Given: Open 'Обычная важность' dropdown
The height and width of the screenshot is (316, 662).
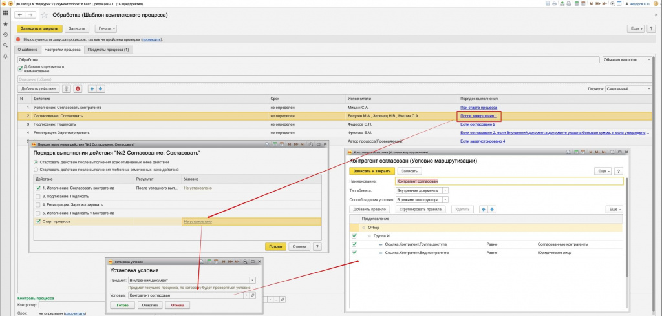Looking at the screenshot, I should (648, 59).
